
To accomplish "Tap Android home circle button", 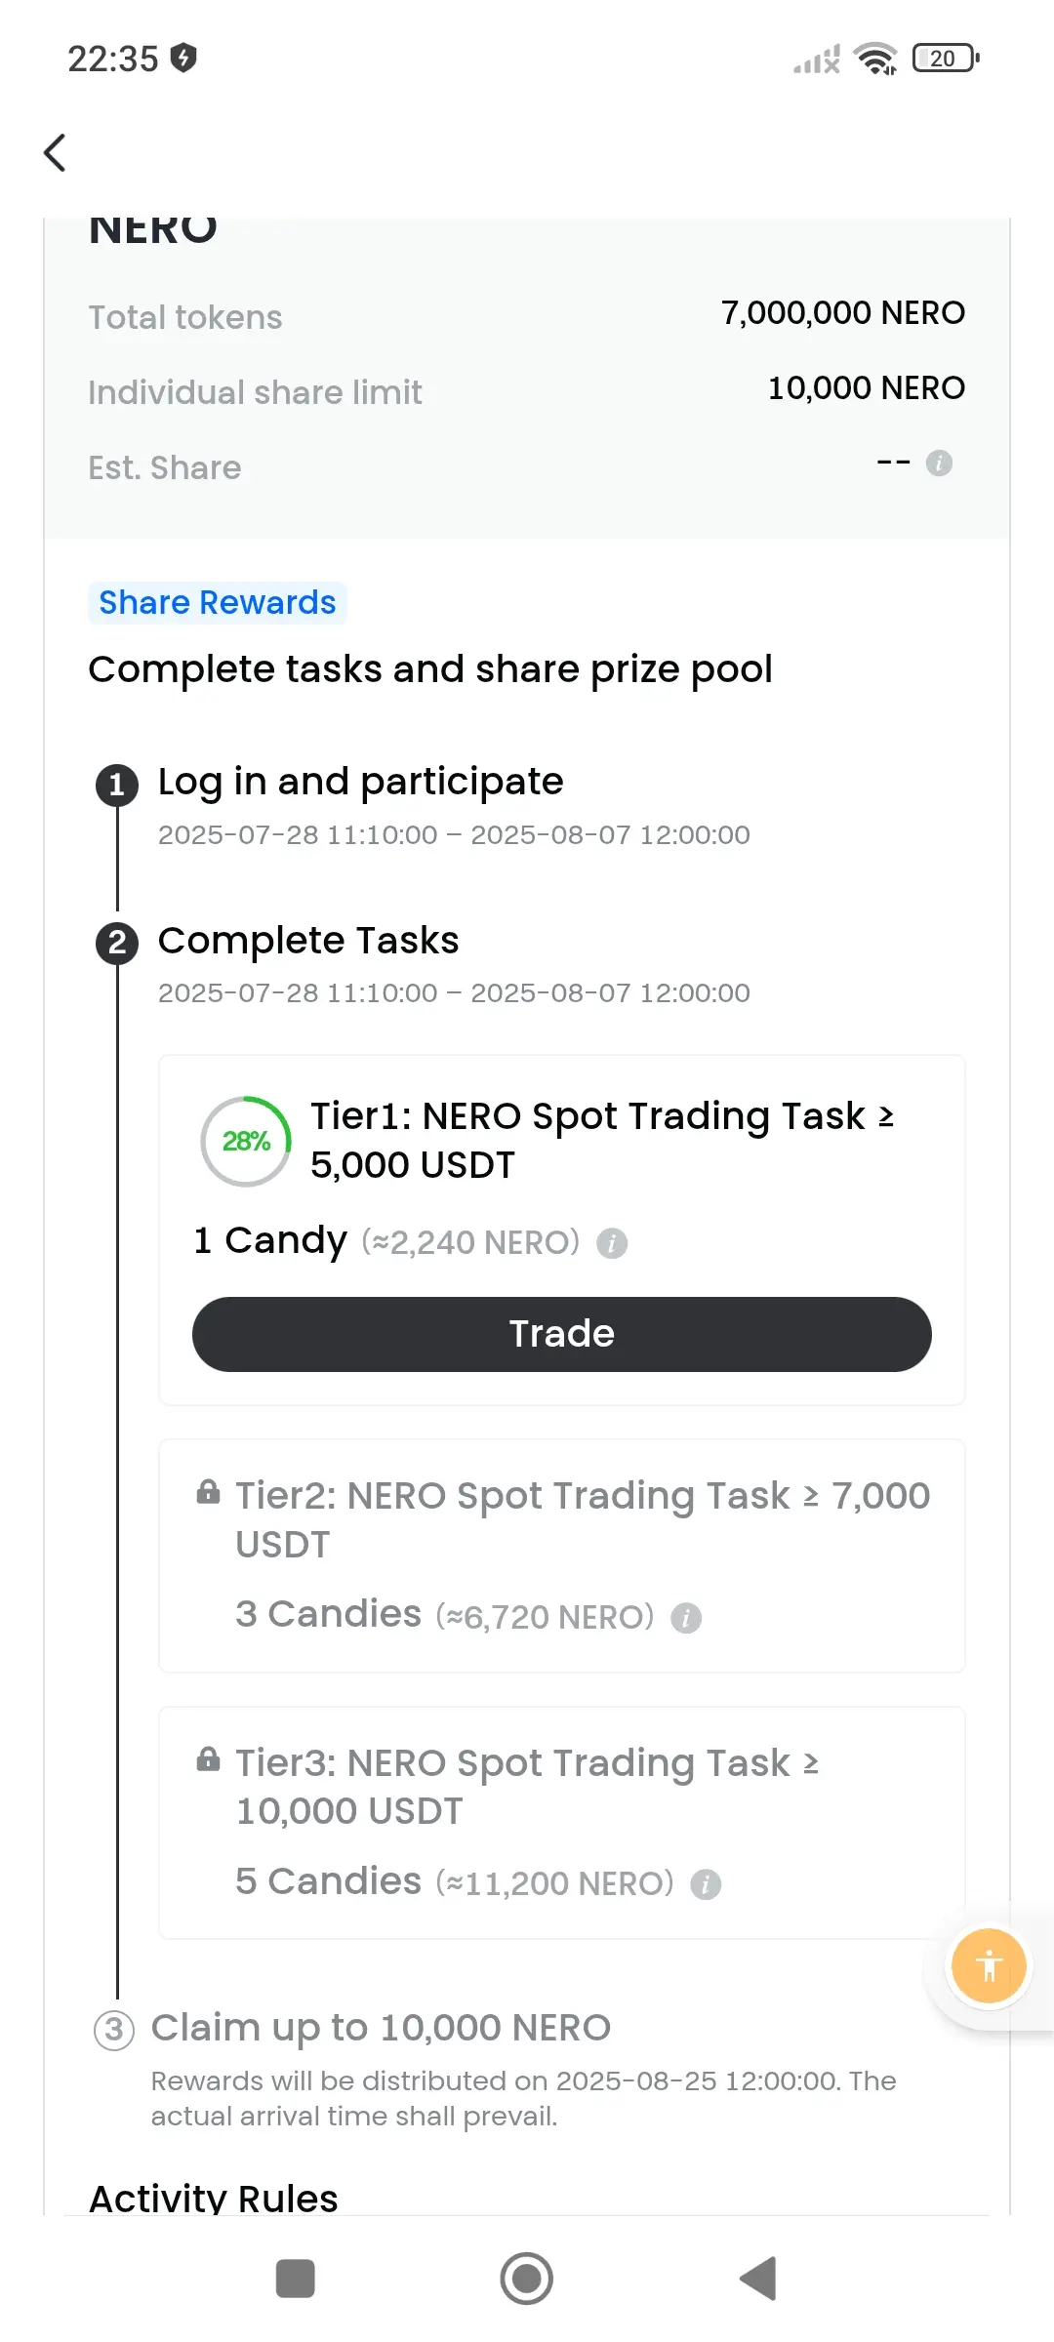I will point(527,2279).
